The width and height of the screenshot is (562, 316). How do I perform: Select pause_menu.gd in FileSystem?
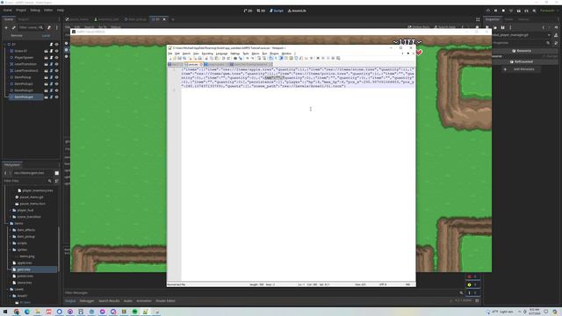pos(32,197)
